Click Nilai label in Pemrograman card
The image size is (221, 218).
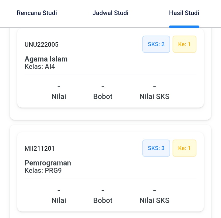(59, 200)
